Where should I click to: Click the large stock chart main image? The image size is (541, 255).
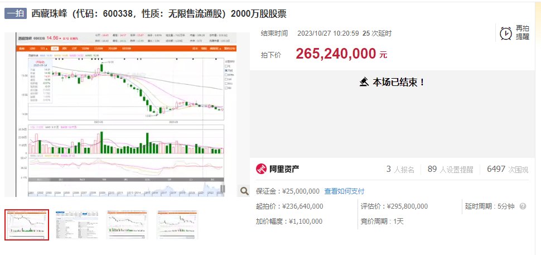(127, 114)
